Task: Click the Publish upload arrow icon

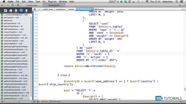Action: [x=26, y=11]
